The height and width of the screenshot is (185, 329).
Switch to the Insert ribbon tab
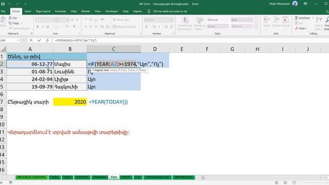coord(28,11)
